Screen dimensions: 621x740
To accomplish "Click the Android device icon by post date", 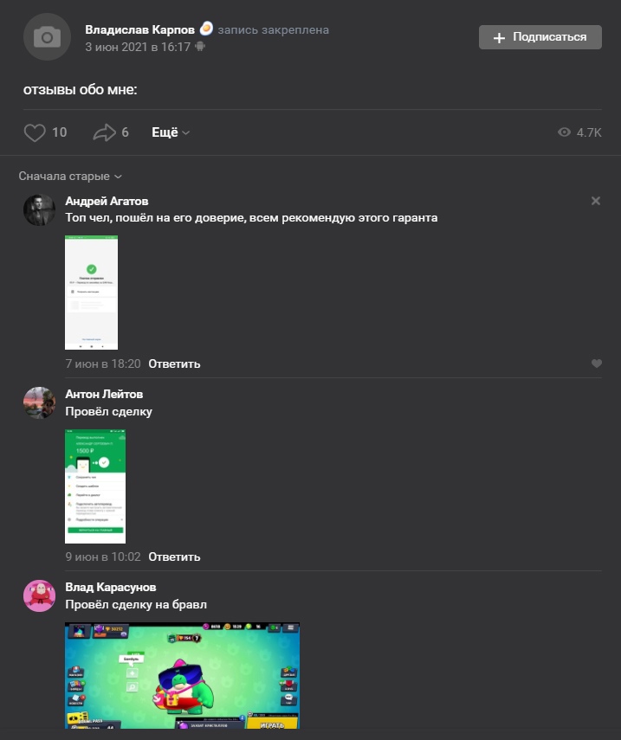I will pyautogui.click(x=200, y=46).
